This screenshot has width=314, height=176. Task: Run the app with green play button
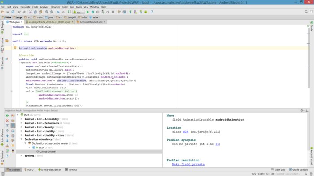tap(87, 12)
